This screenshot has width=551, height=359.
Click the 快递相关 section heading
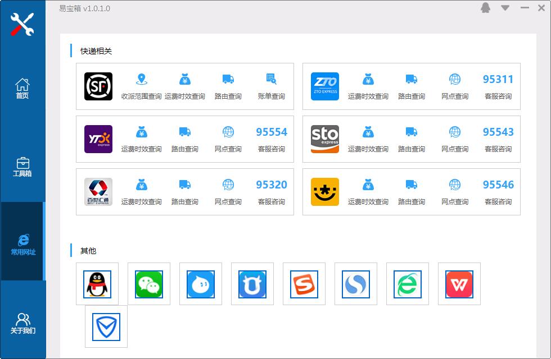coord(96,51)
